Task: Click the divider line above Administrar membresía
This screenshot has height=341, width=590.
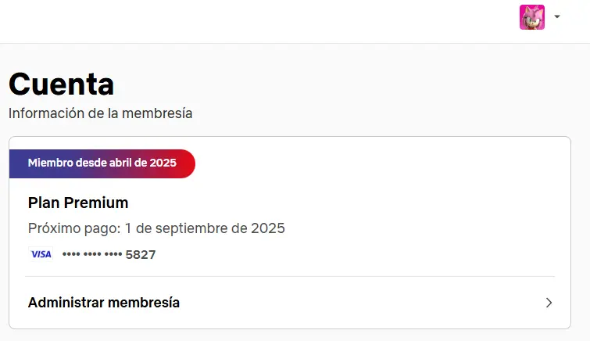Action: coord(290,277)
